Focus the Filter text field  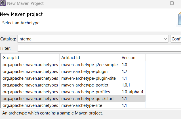click(x=99, y=48)
